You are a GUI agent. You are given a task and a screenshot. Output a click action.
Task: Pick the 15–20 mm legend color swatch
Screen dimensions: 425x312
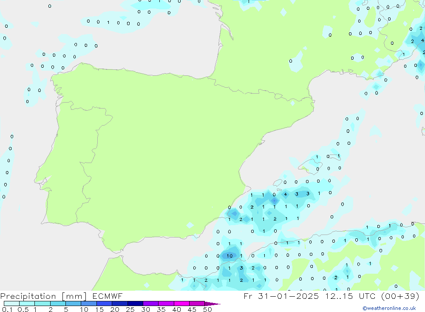pos(104,303)
